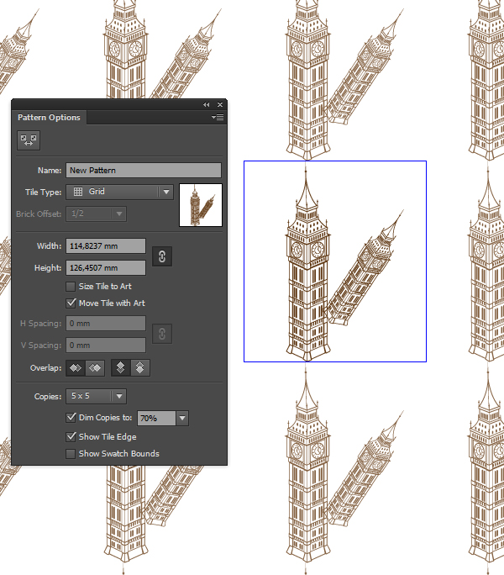The height and width of the screenshot is (575, 504).
Task: Disable Dim Copies to checkbox
Action: click(71, 417)
